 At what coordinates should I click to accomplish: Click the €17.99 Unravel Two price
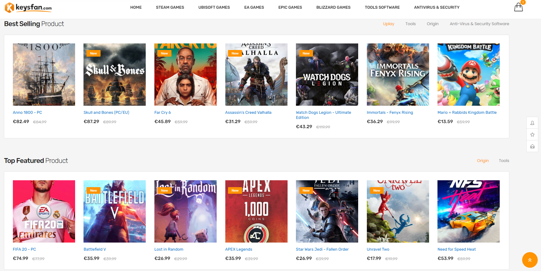pos(374,258)
